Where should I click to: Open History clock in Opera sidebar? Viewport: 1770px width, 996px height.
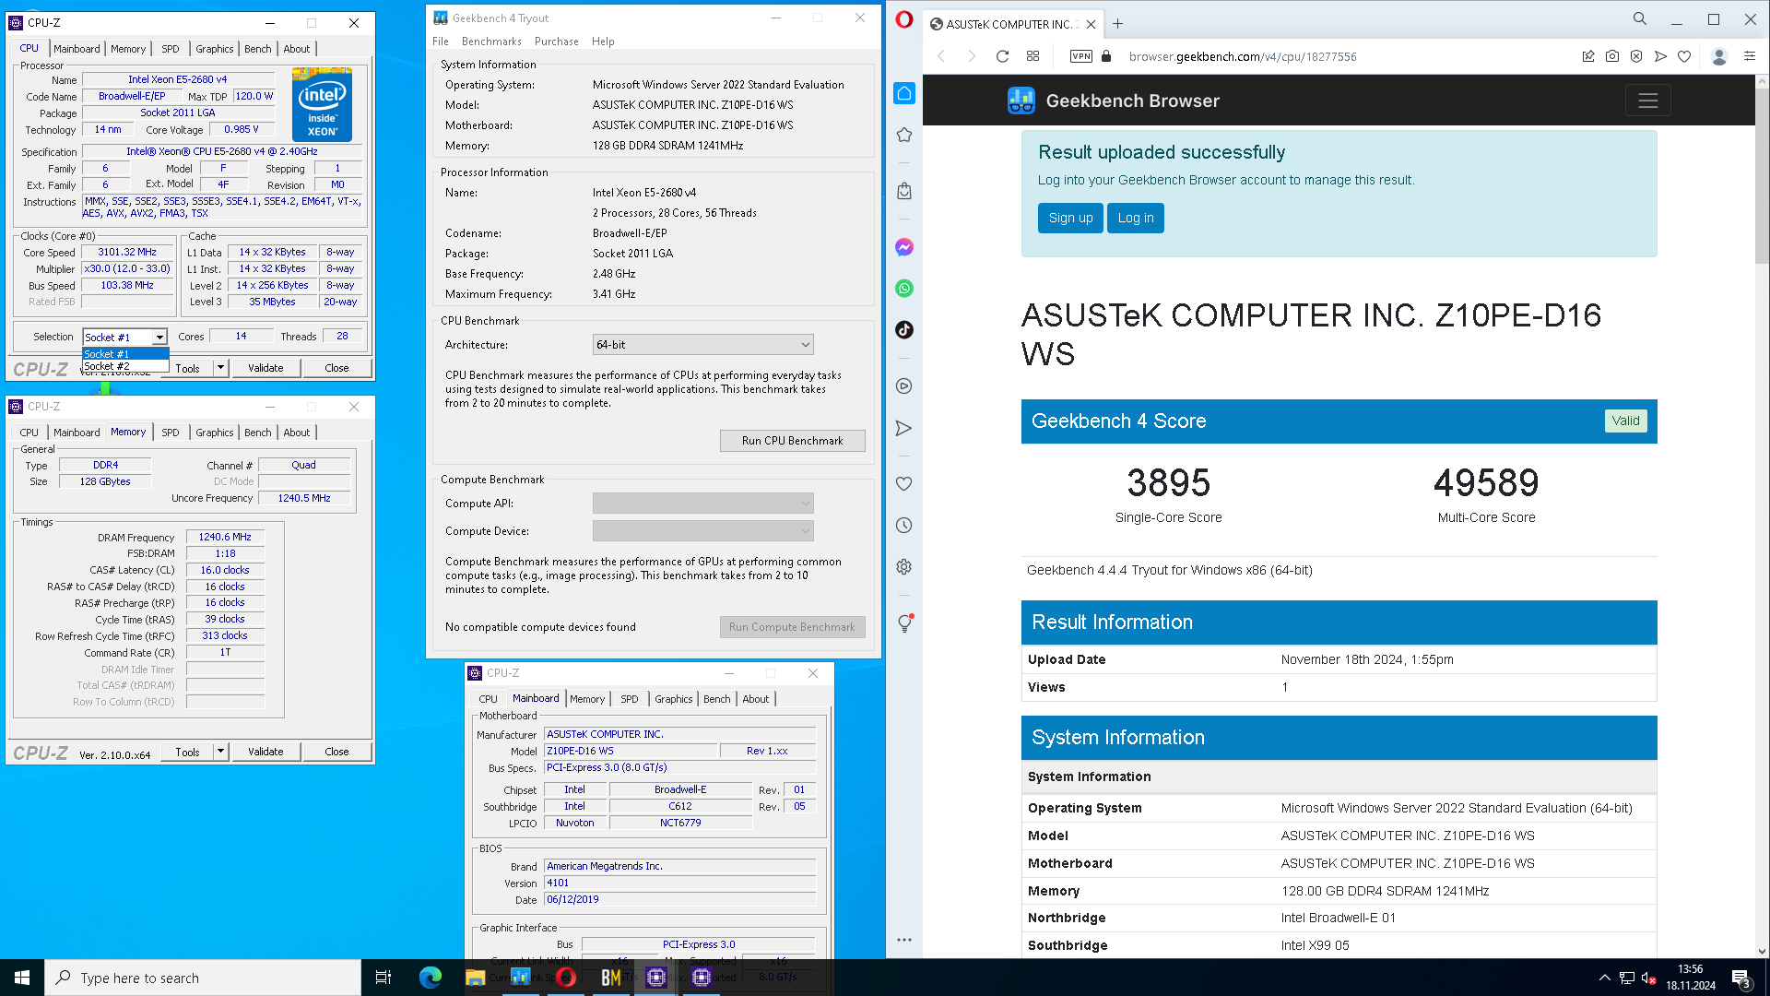[x=904, y=526]
